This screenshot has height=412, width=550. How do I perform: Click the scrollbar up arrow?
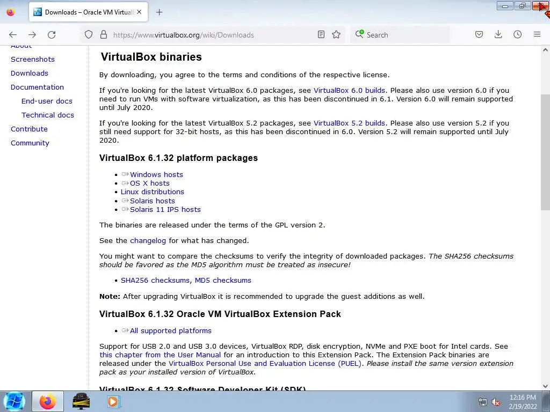pos(545,50)
